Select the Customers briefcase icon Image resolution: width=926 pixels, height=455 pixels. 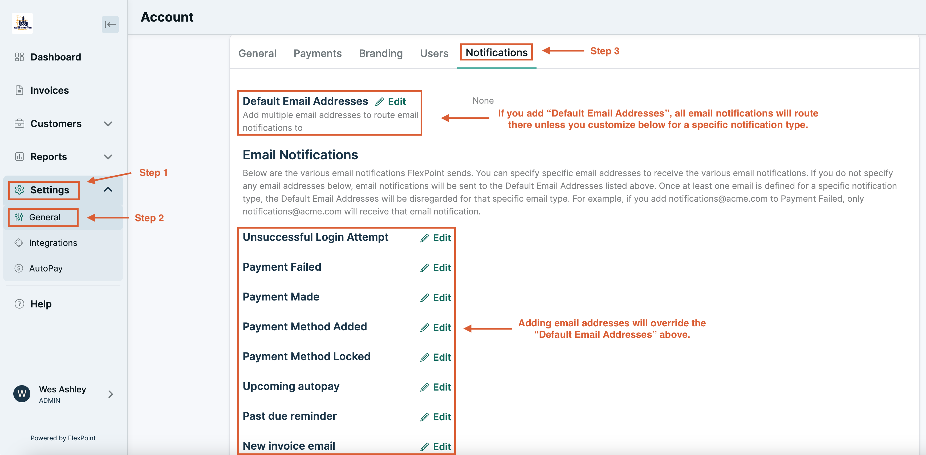point(19,124)
